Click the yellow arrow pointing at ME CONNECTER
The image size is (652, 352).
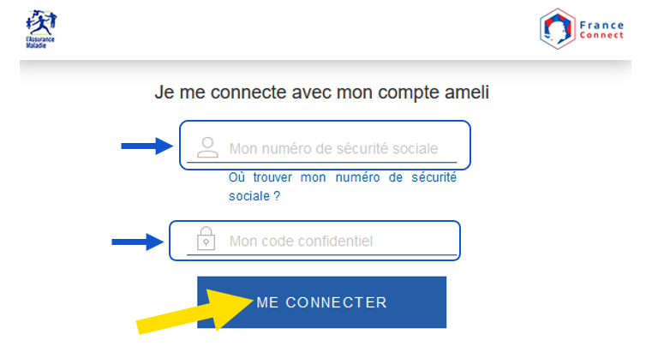[x=194, y=311]
